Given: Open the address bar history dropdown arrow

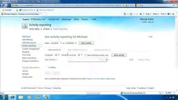Looking at the screenshot, I should pyautogui.click(x=123, y=5).
